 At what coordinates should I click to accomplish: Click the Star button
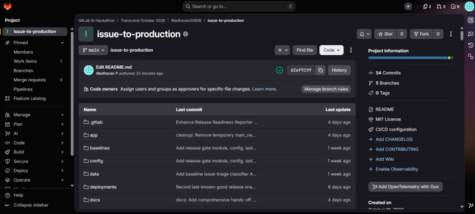pos(385,34)
